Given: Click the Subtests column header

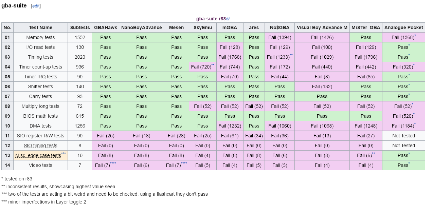Looking at the screenshot, I should (80, 27).
